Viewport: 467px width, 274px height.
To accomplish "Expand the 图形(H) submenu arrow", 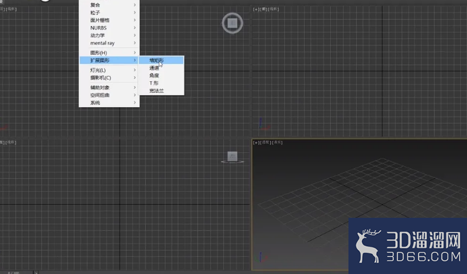I will point(135,53).
